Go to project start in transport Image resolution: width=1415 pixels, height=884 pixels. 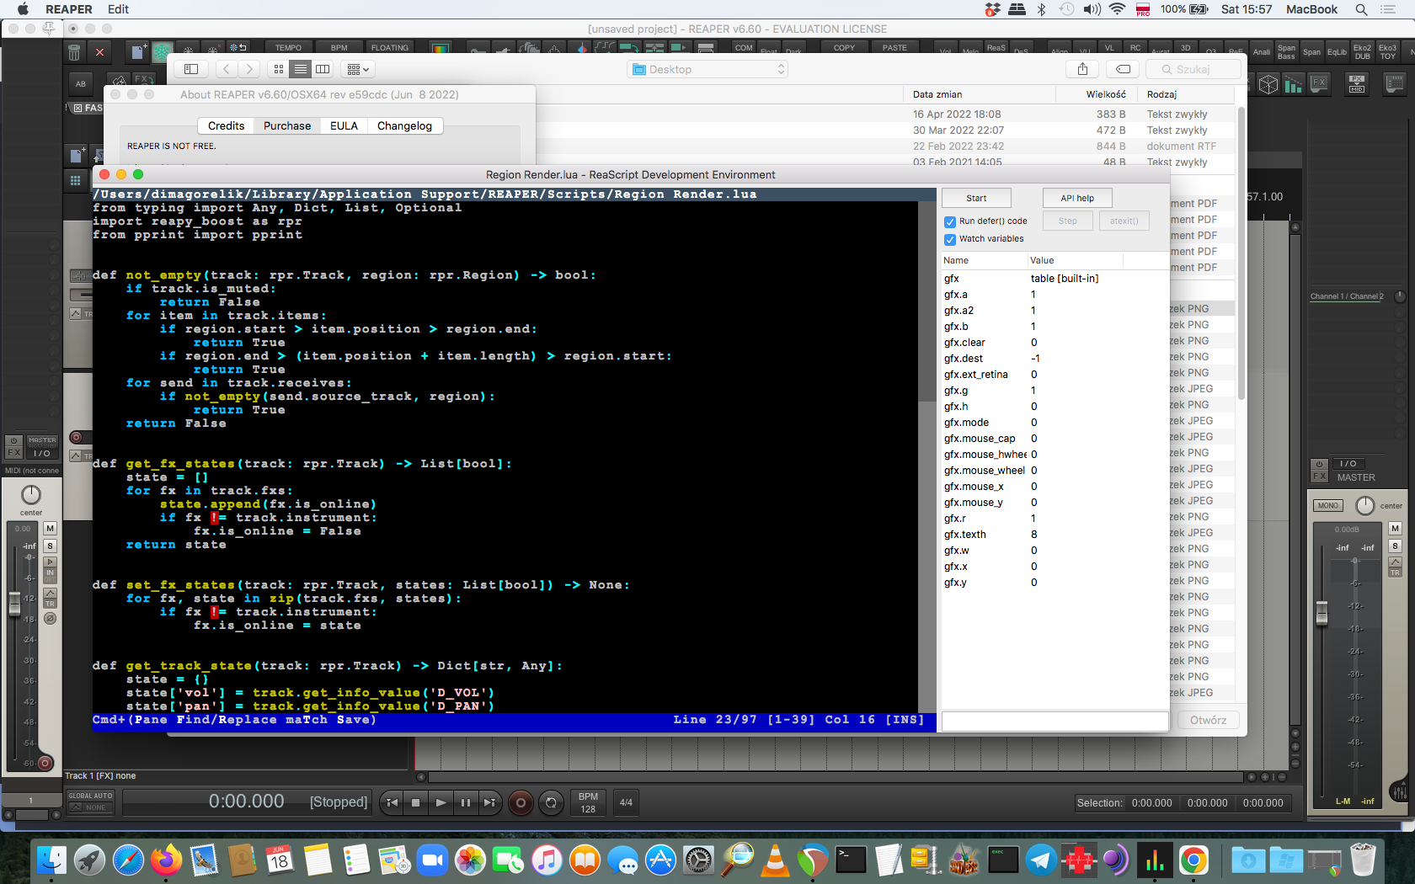pos(392,803)
